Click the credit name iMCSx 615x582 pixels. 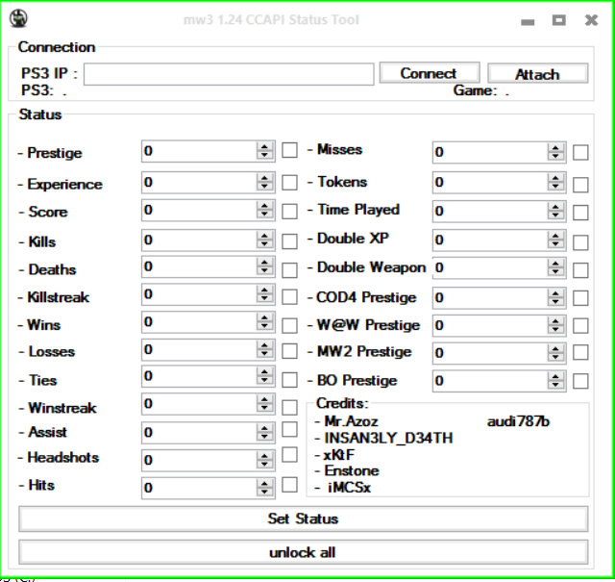(x=349, y=488)
